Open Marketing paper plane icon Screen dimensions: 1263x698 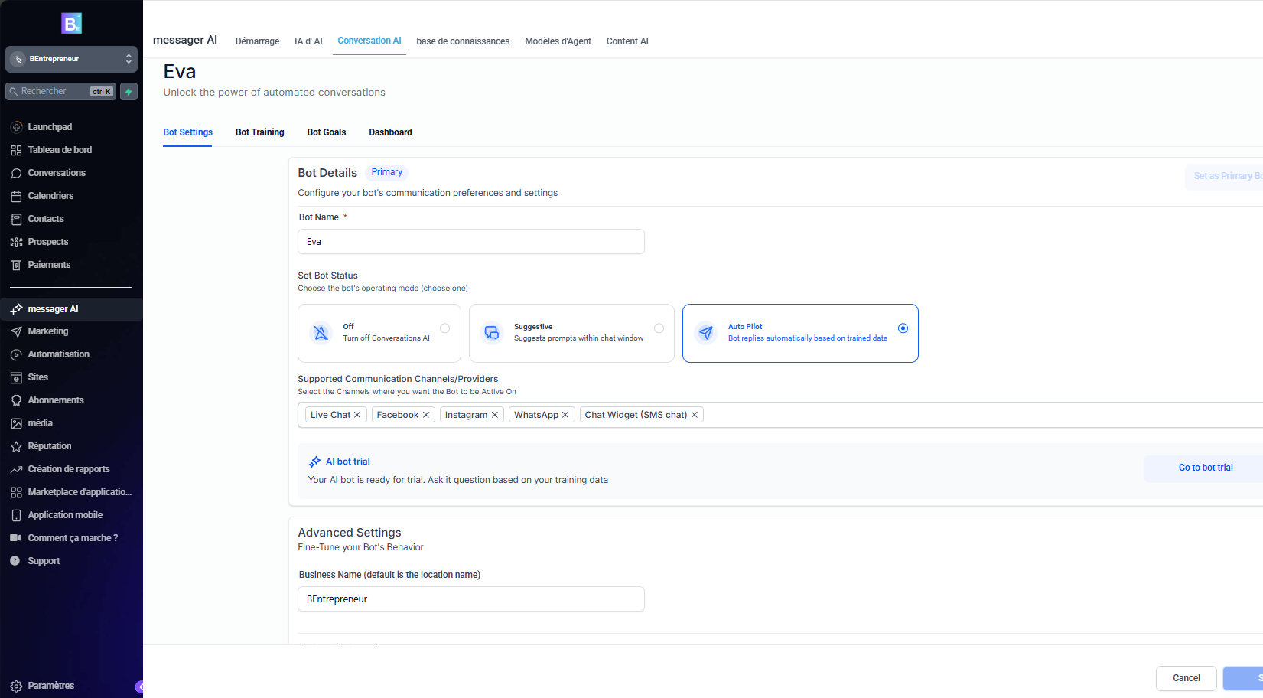(x=16, y=331)
